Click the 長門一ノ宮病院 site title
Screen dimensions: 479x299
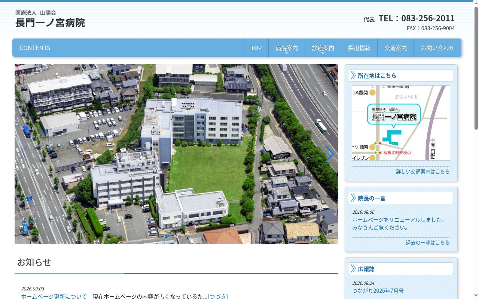50,23
